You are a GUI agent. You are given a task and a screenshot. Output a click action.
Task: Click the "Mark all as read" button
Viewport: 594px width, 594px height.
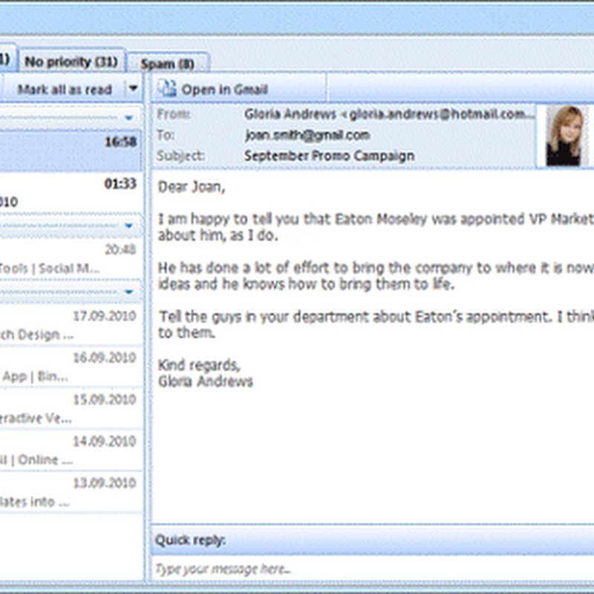coord(63,89)
